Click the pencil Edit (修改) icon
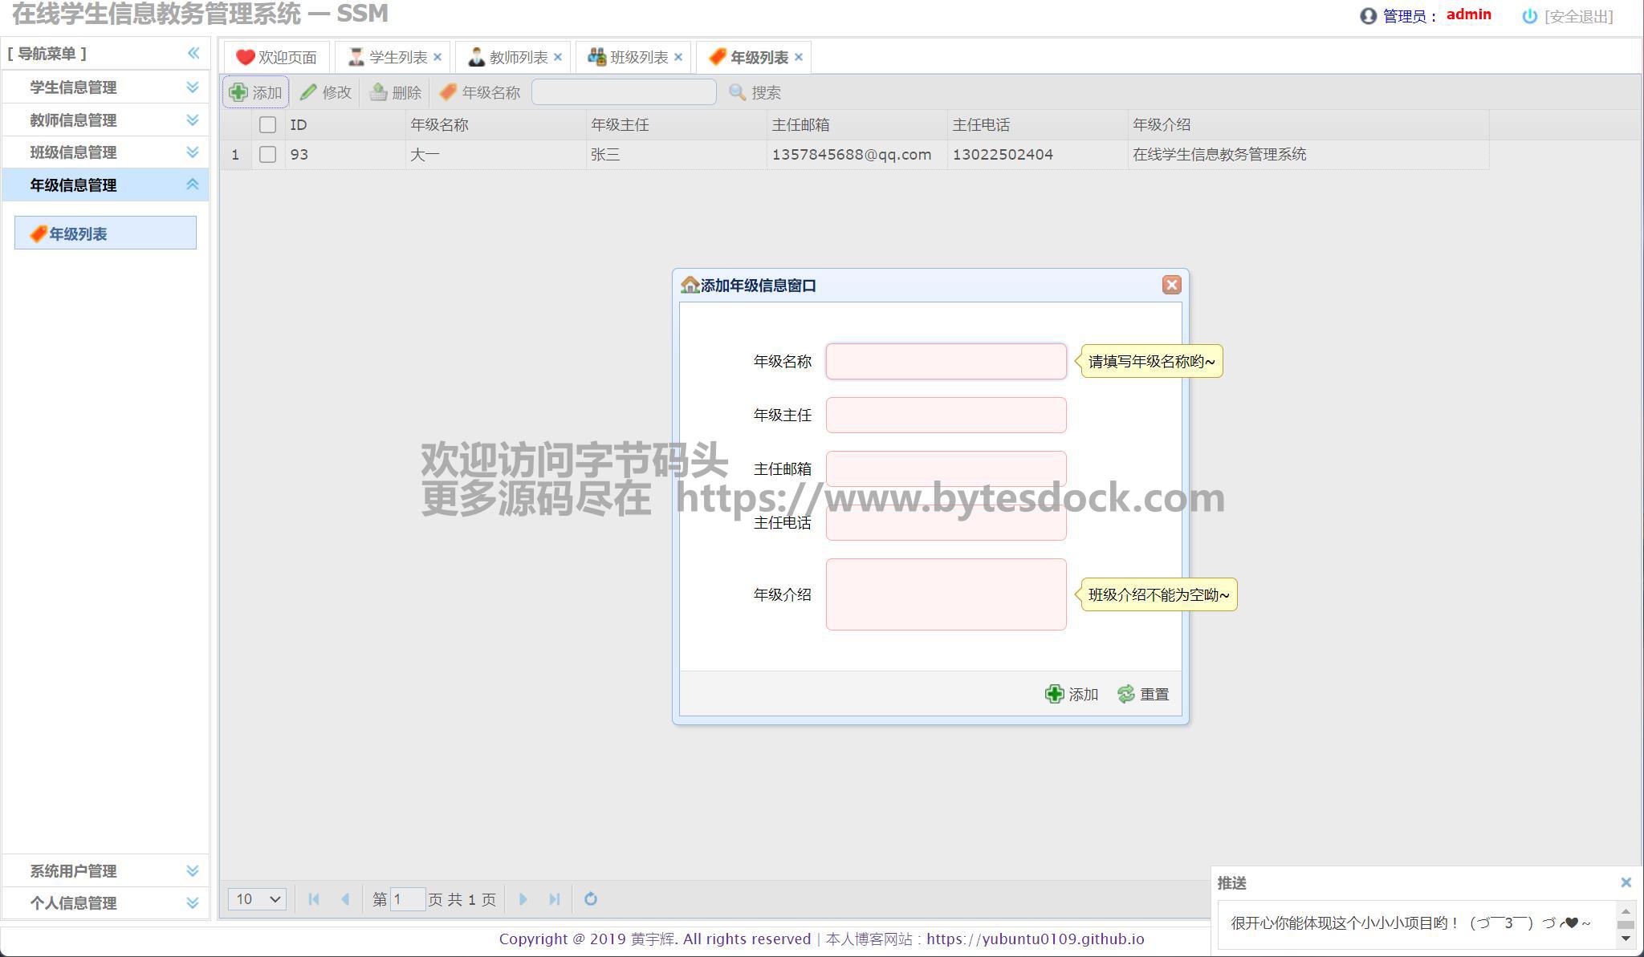This screenshot has width=1644, height=957. (308, 92)
